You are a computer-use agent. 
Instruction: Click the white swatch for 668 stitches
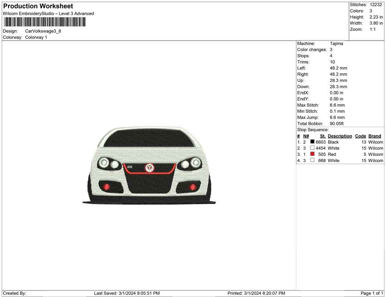(x=312, y=160)
